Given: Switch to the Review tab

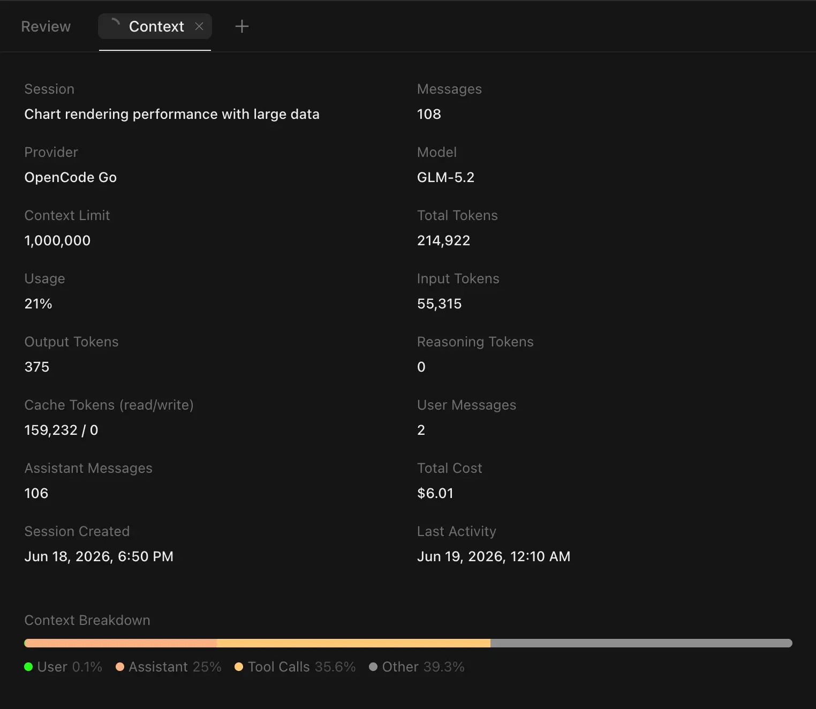Looking at the screenshot, I should [46, 26].
